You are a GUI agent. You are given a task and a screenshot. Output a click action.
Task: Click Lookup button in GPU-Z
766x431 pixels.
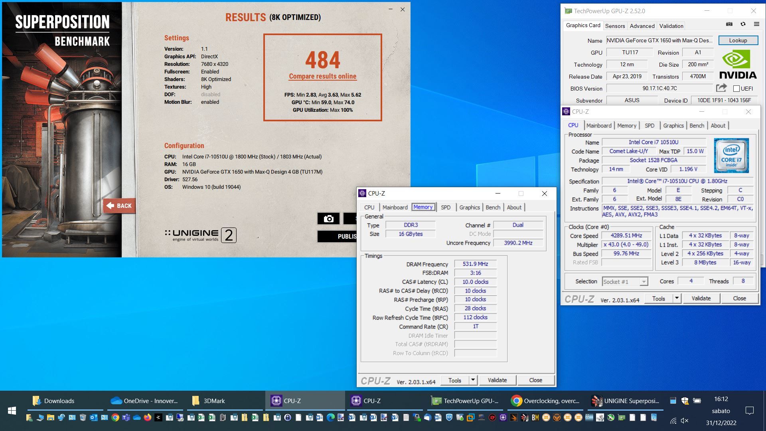(x=738, y=40)
